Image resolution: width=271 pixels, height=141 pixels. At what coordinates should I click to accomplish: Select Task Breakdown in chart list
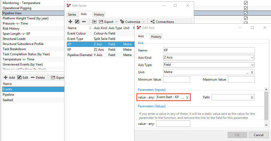point(33,49)
